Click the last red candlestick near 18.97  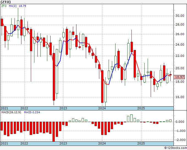point(170,75)
